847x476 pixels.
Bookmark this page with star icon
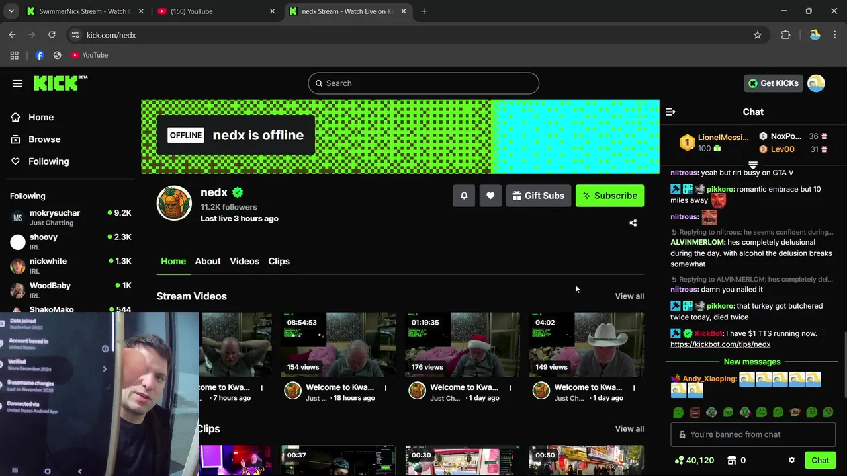tap(758, 35)
